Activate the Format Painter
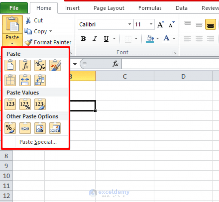 click(x=48, y=42)
